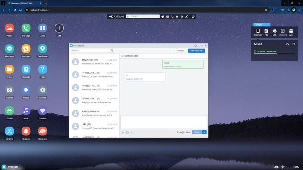
Task: Insert an emoji using the smiley icon
Action: coord(127,132)
